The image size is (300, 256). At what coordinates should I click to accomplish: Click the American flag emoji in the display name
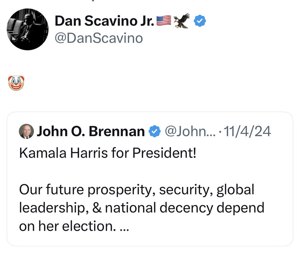pos(164,21)
